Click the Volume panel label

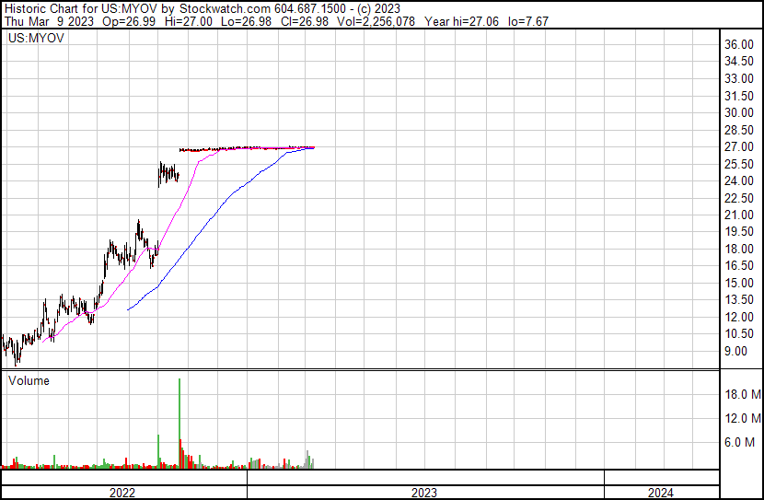click(29, 380)
